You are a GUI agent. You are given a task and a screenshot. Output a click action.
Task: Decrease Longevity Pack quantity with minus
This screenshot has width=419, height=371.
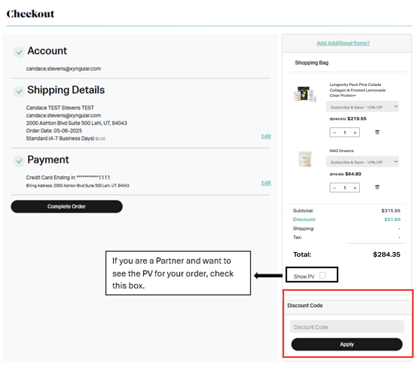pyautogui.click(x=335, y=133)
